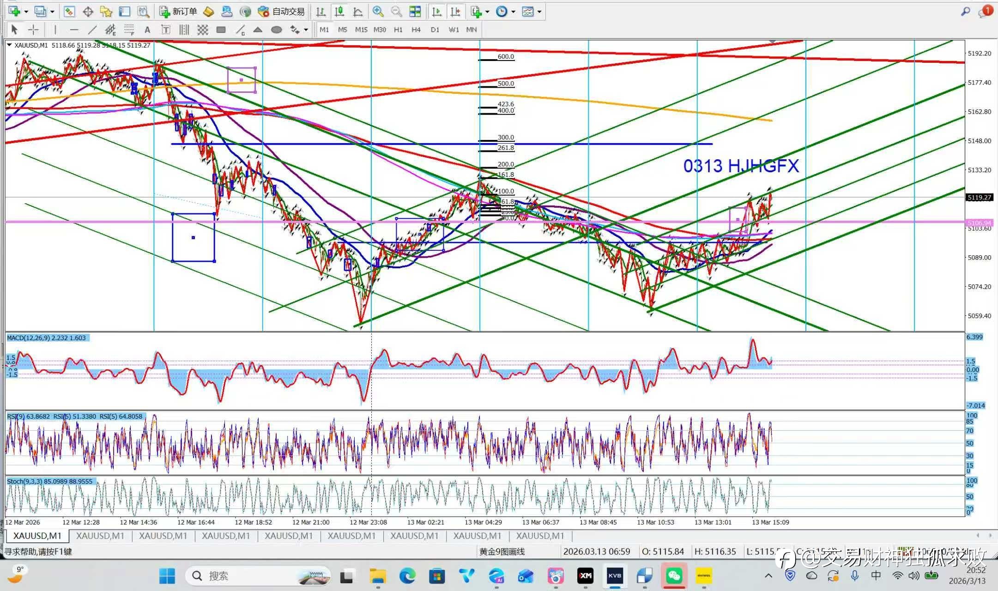998x591 pixels.
Task: Switch to second XAUUSD,M1 chart tab
Action: tap(100, 536)
